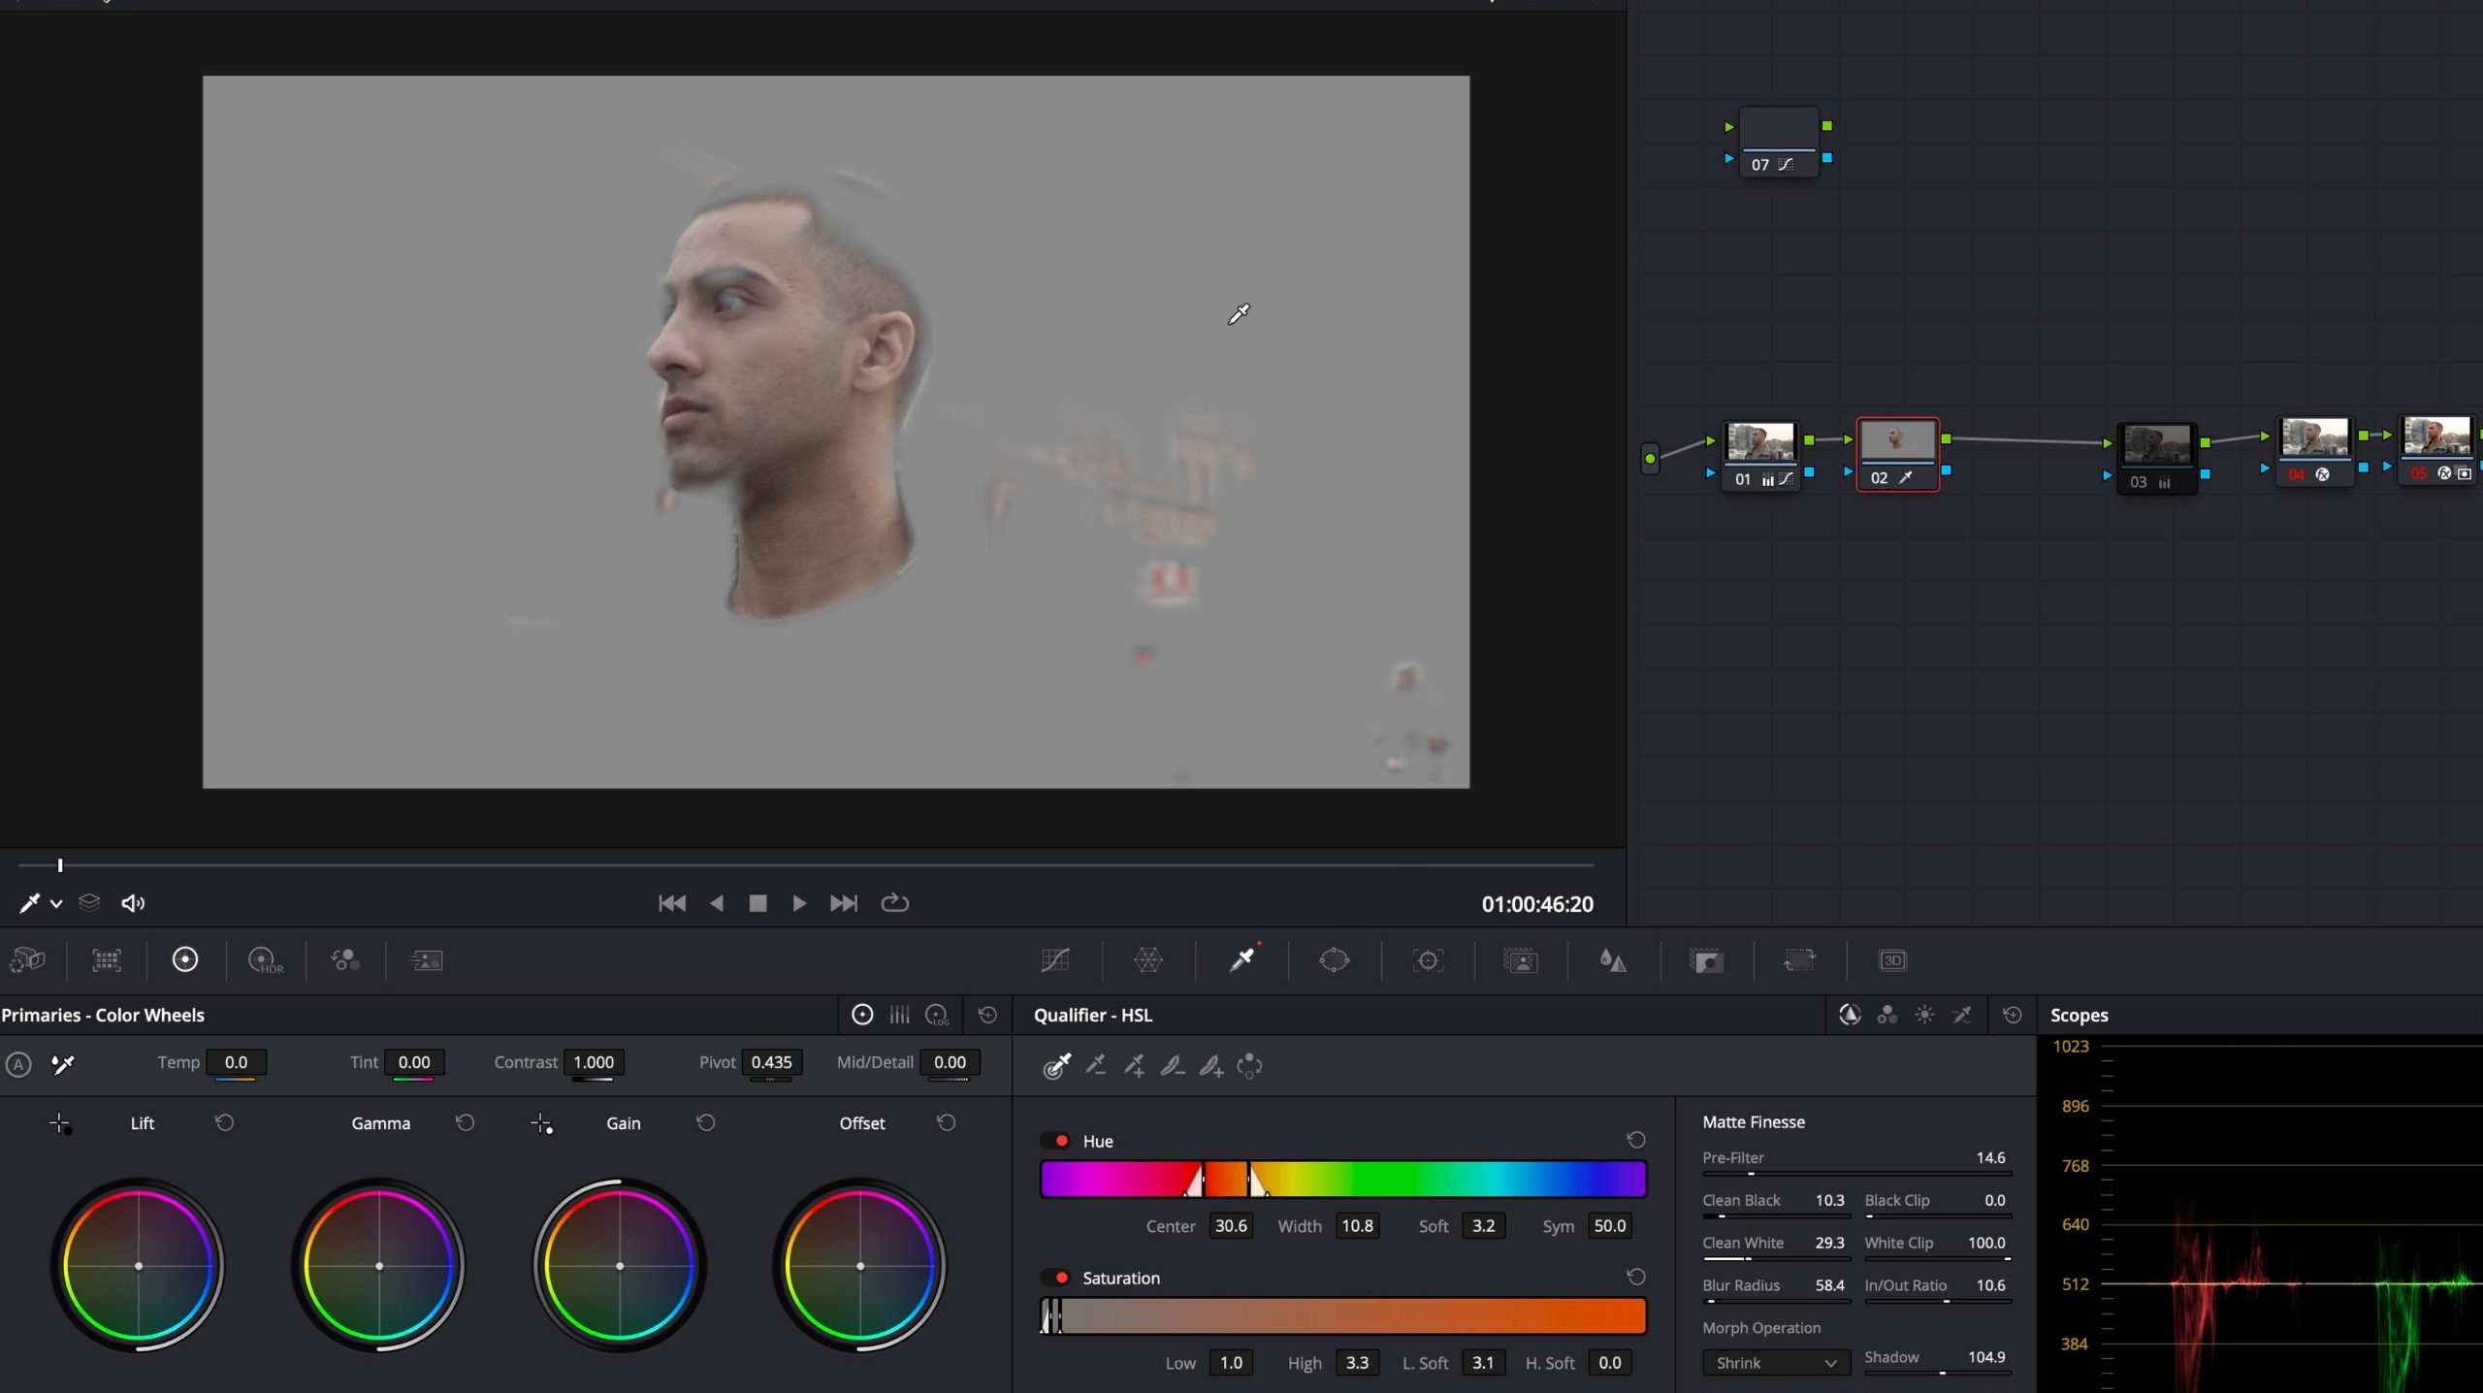Open the Curves palette icon

(x=1054, y=960)
